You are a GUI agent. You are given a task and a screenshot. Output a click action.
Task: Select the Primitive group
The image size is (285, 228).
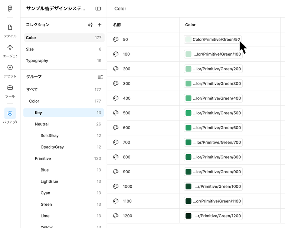coord(63,158)
